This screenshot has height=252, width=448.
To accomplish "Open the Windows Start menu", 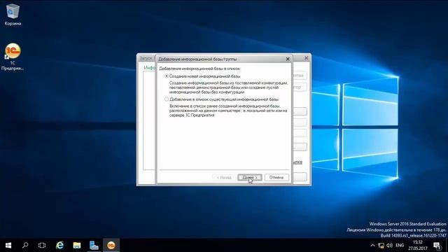I will point(8,245).
